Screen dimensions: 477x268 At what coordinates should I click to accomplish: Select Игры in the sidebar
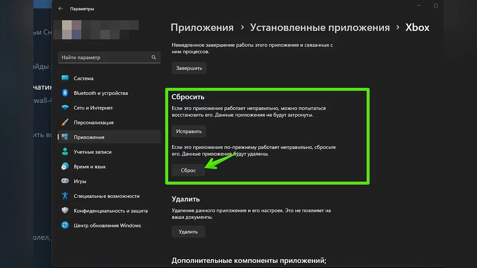(109, 181)
